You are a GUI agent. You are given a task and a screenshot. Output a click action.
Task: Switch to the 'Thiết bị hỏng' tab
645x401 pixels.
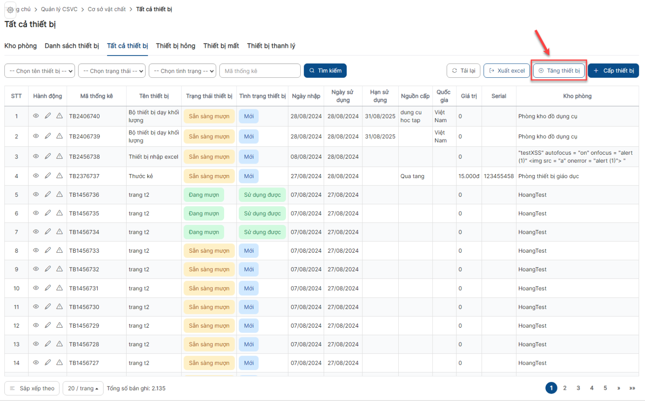[175, 46]
